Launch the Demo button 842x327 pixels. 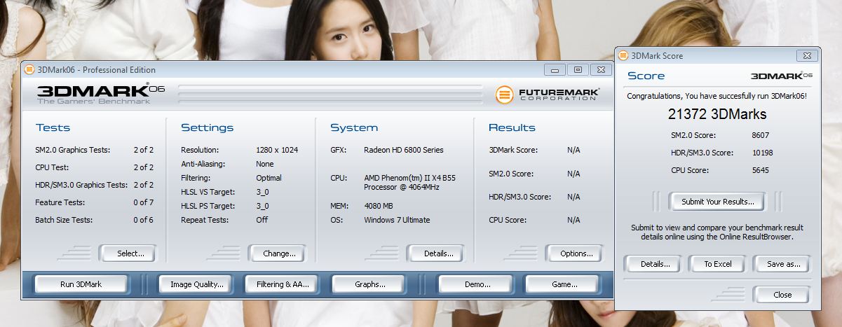[x=475, y=284]
